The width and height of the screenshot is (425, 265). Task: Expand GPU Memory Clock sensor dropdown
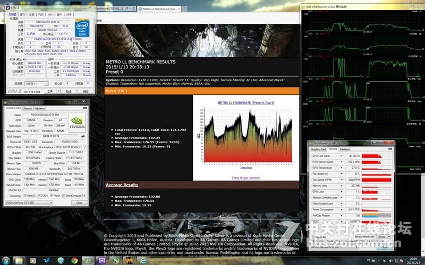point(342,162)
